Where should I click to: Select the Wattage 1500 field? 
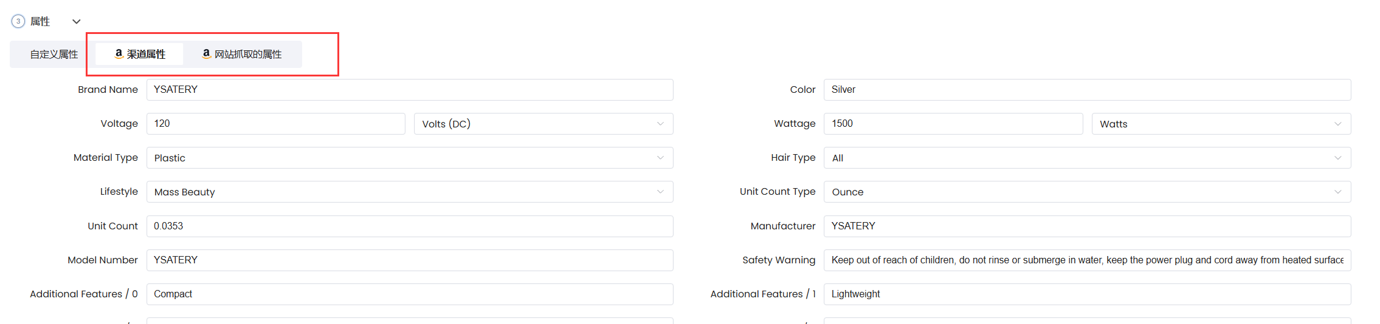pos(953,124)
